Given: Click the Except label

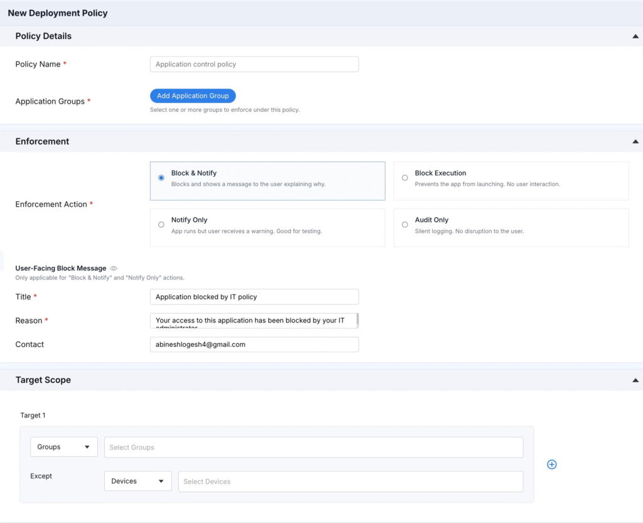Looking at the screenshot, I should (x=41, y=476).
